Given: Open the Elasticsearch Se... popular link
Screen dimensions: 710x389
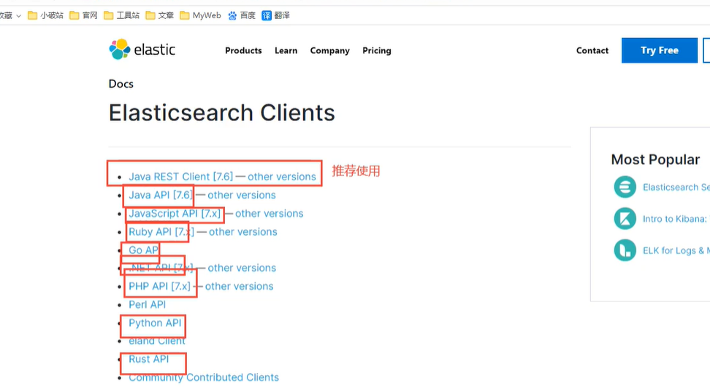Looking at the screenshot, I should tap(676, 187).
